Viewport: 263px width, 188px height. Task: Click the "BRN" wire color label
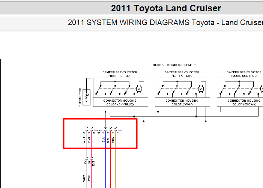113,140
